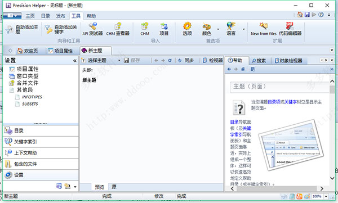Open 选项 preferences
Screen dimensions: 338x203
[x=187, y=29]
